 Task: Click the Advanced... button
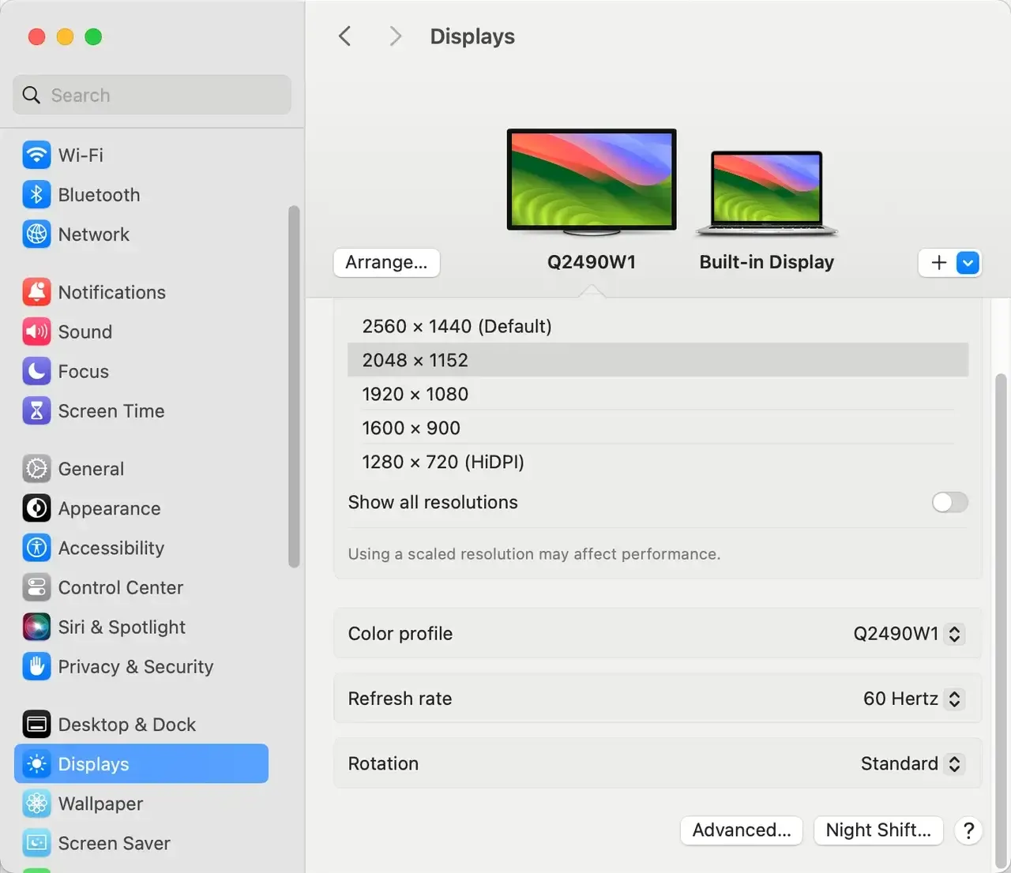point(742,830)
